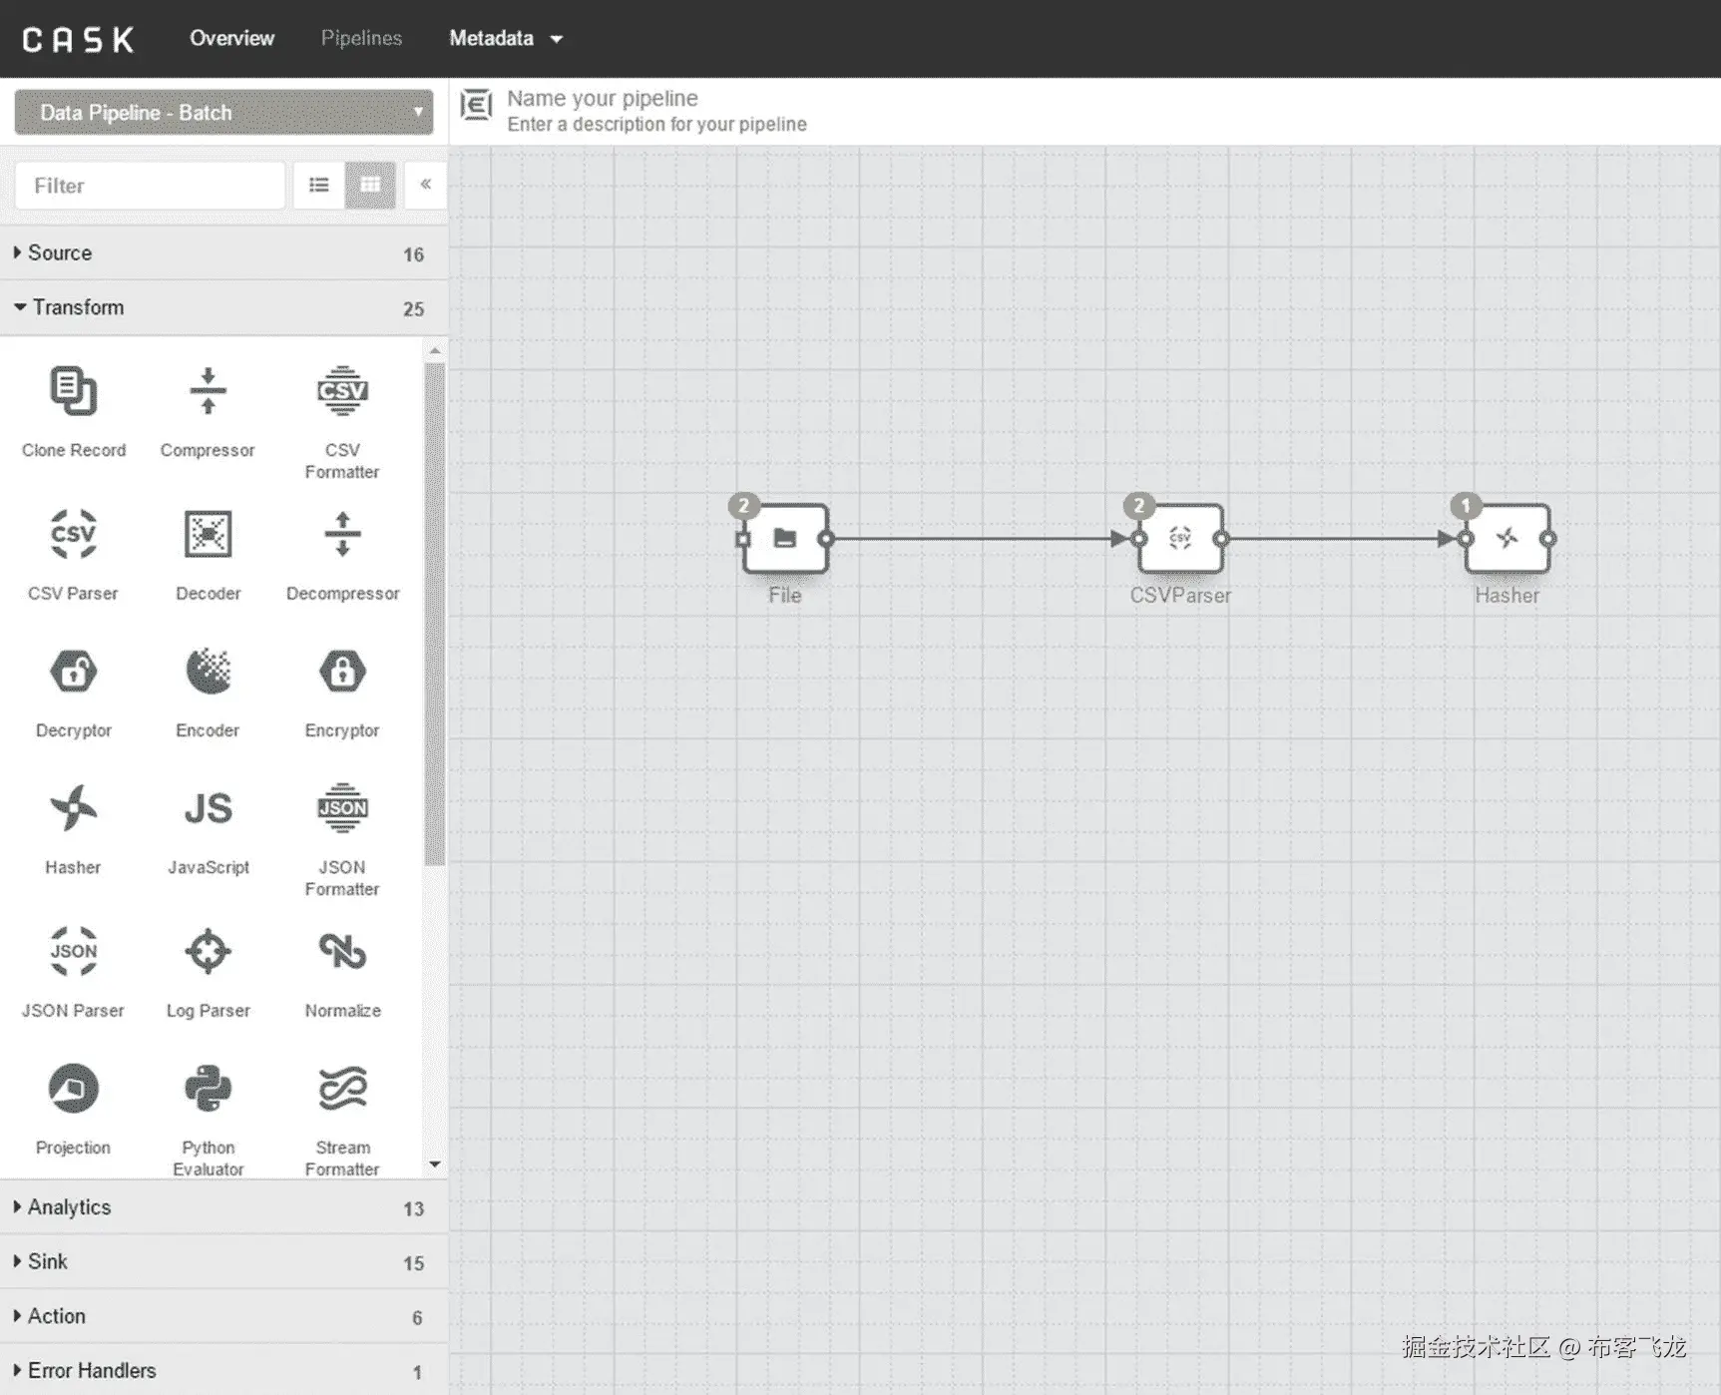Click the badge numbered 1 on Hasher node
This screenshot has height=1395, width=1721.
[1465, 506]
